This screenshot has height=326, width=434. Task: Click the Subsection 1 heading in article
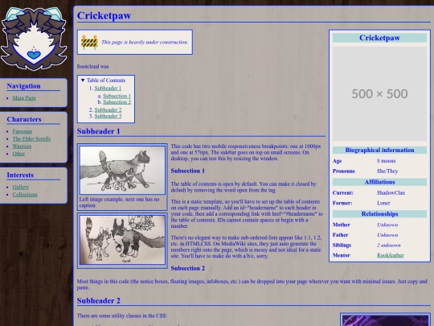click(187, 171)
